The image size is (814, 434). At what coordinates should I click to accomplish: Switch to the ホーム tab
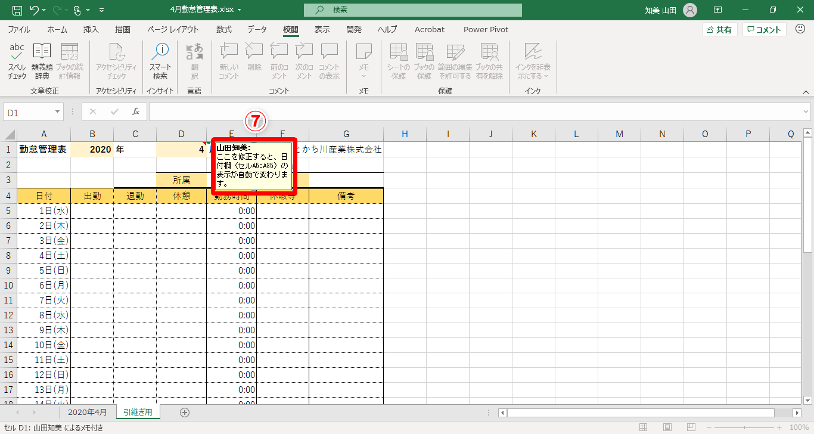[x=57, y=29]
